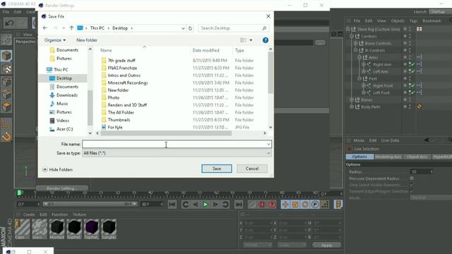Open the material manager Texture menu

point(79,214)
